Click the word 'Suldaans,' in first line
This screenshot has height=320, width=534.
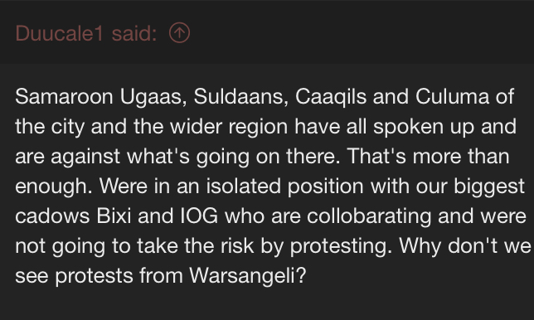coord(241,96)
